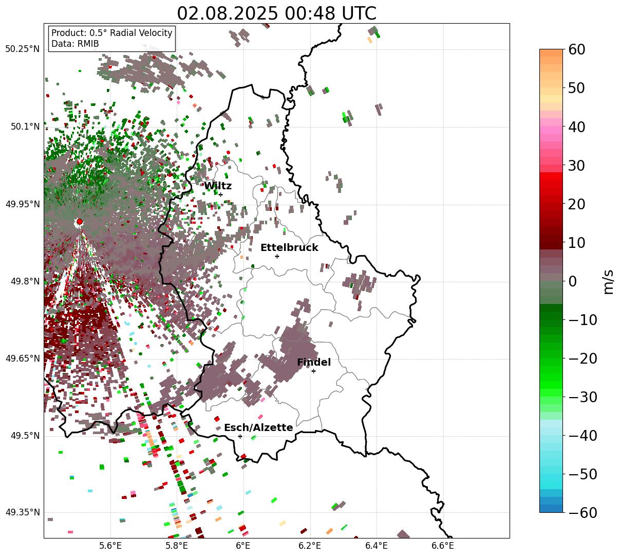Click the colorbar tick label 50
The height and width of the screenshot is (556, 620).
pos(578,88)
